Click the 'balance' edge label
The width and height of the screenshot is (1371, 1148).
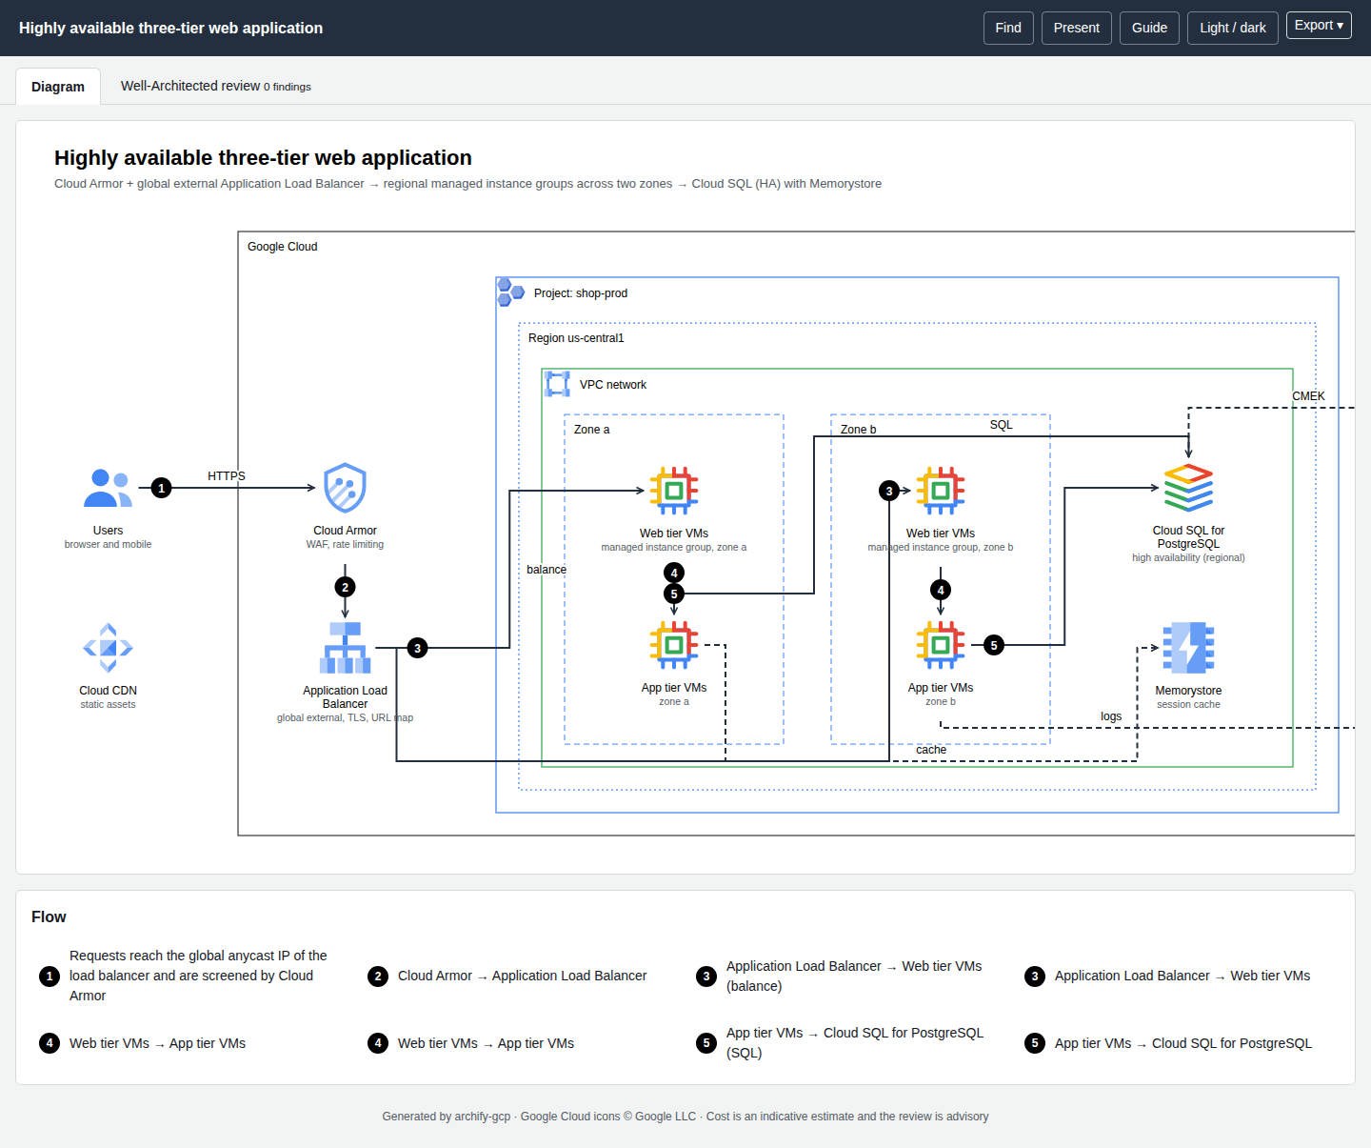546,570
